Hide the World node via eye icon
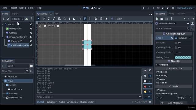The image size is (196, 110). click(x=31, y=24)
